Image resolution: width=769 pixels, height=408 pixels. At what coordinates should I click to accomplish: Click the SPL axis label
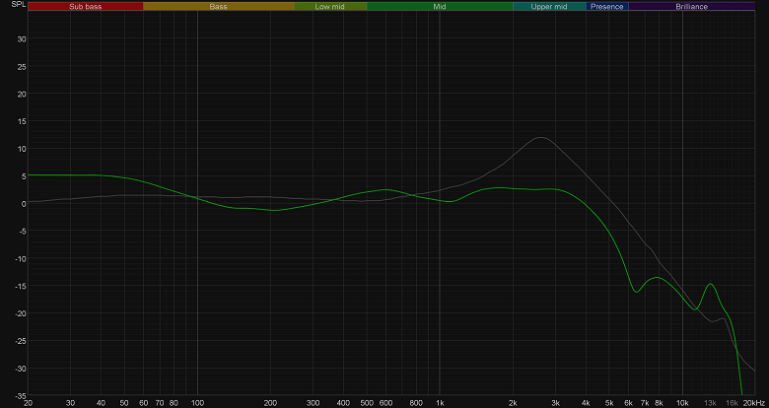coord(17,4)
